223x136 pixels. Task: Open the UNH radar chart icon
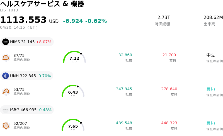click(6, 91)
